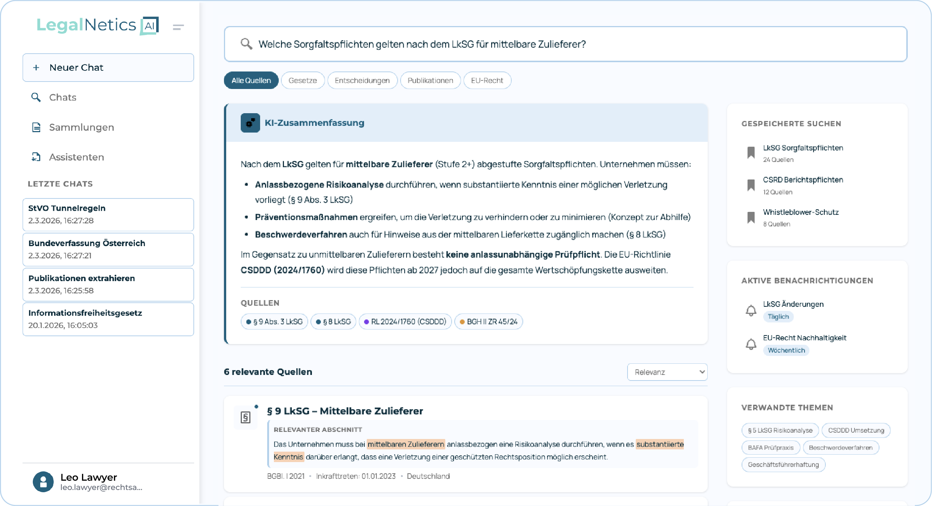Select the EU-Recht filter tab

(487, 80)
